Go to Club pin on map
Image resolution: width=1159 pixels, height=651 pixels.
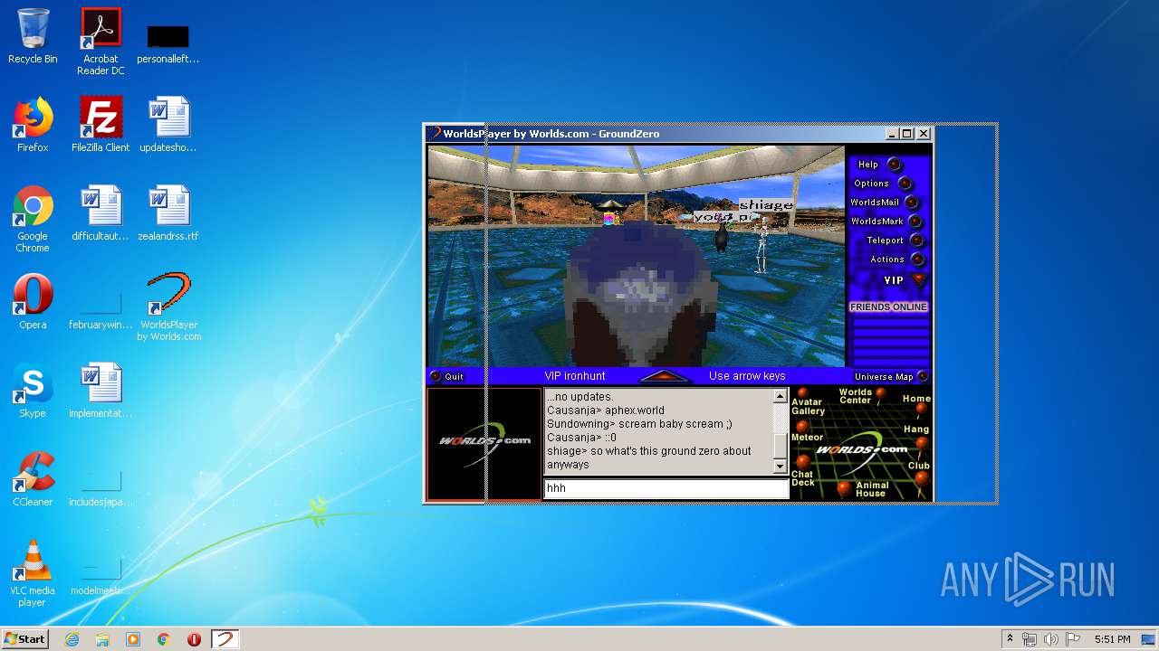click(920, 478)
